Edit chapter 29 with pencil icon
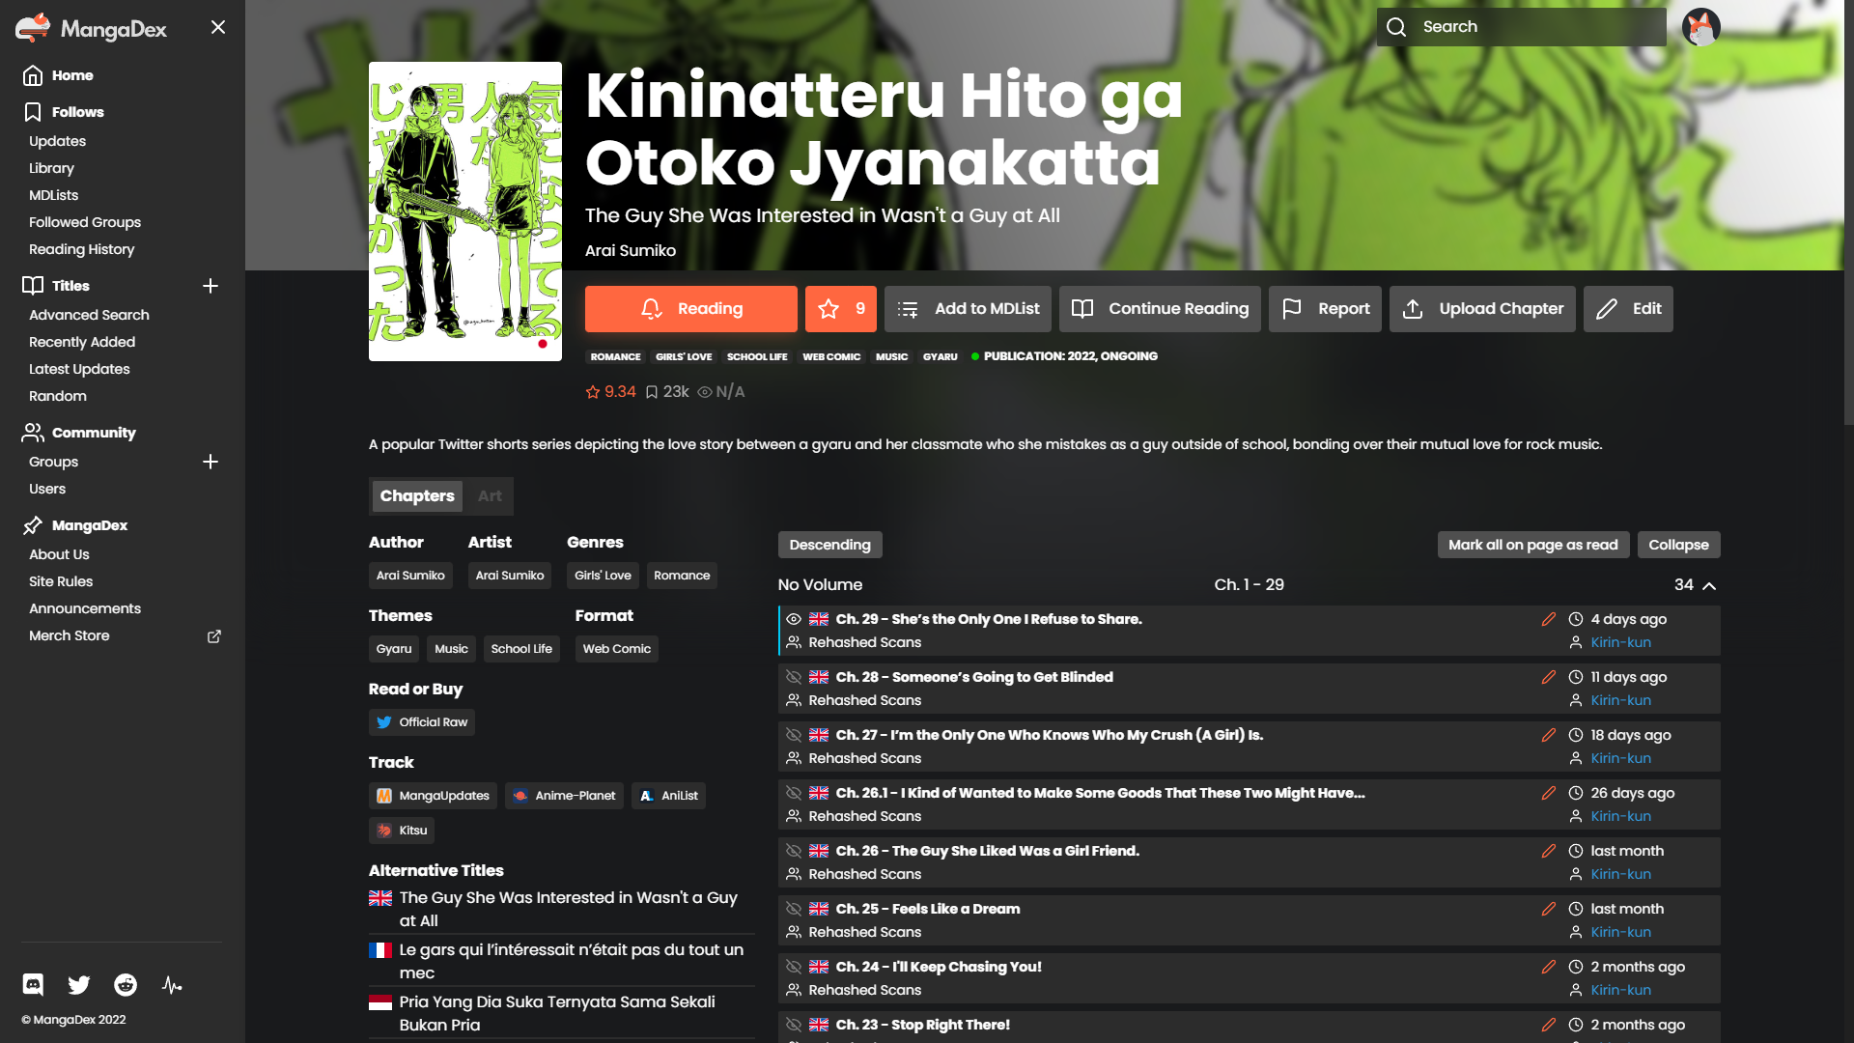 coord(1549,619)
